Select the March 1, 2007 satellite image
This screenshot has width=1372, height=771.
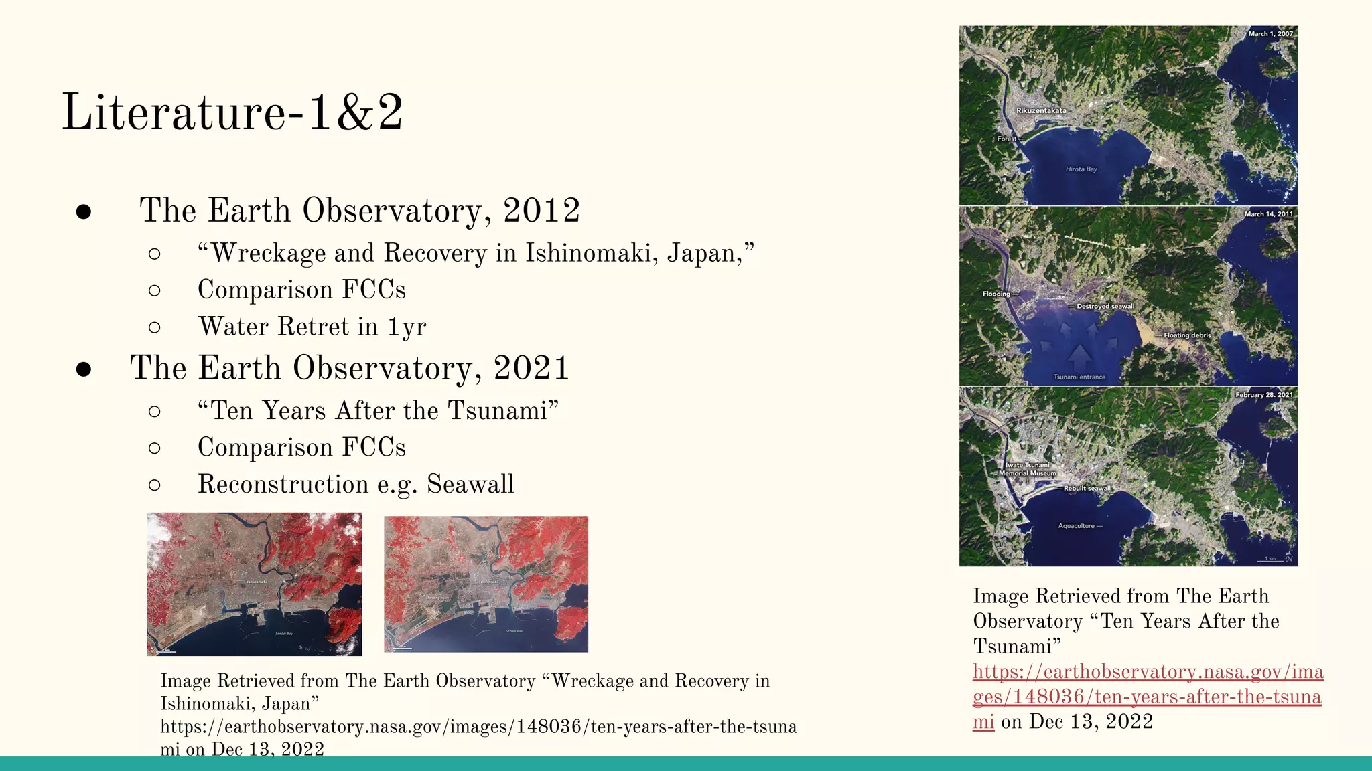pyautogui.click(x=1128, y=115)
